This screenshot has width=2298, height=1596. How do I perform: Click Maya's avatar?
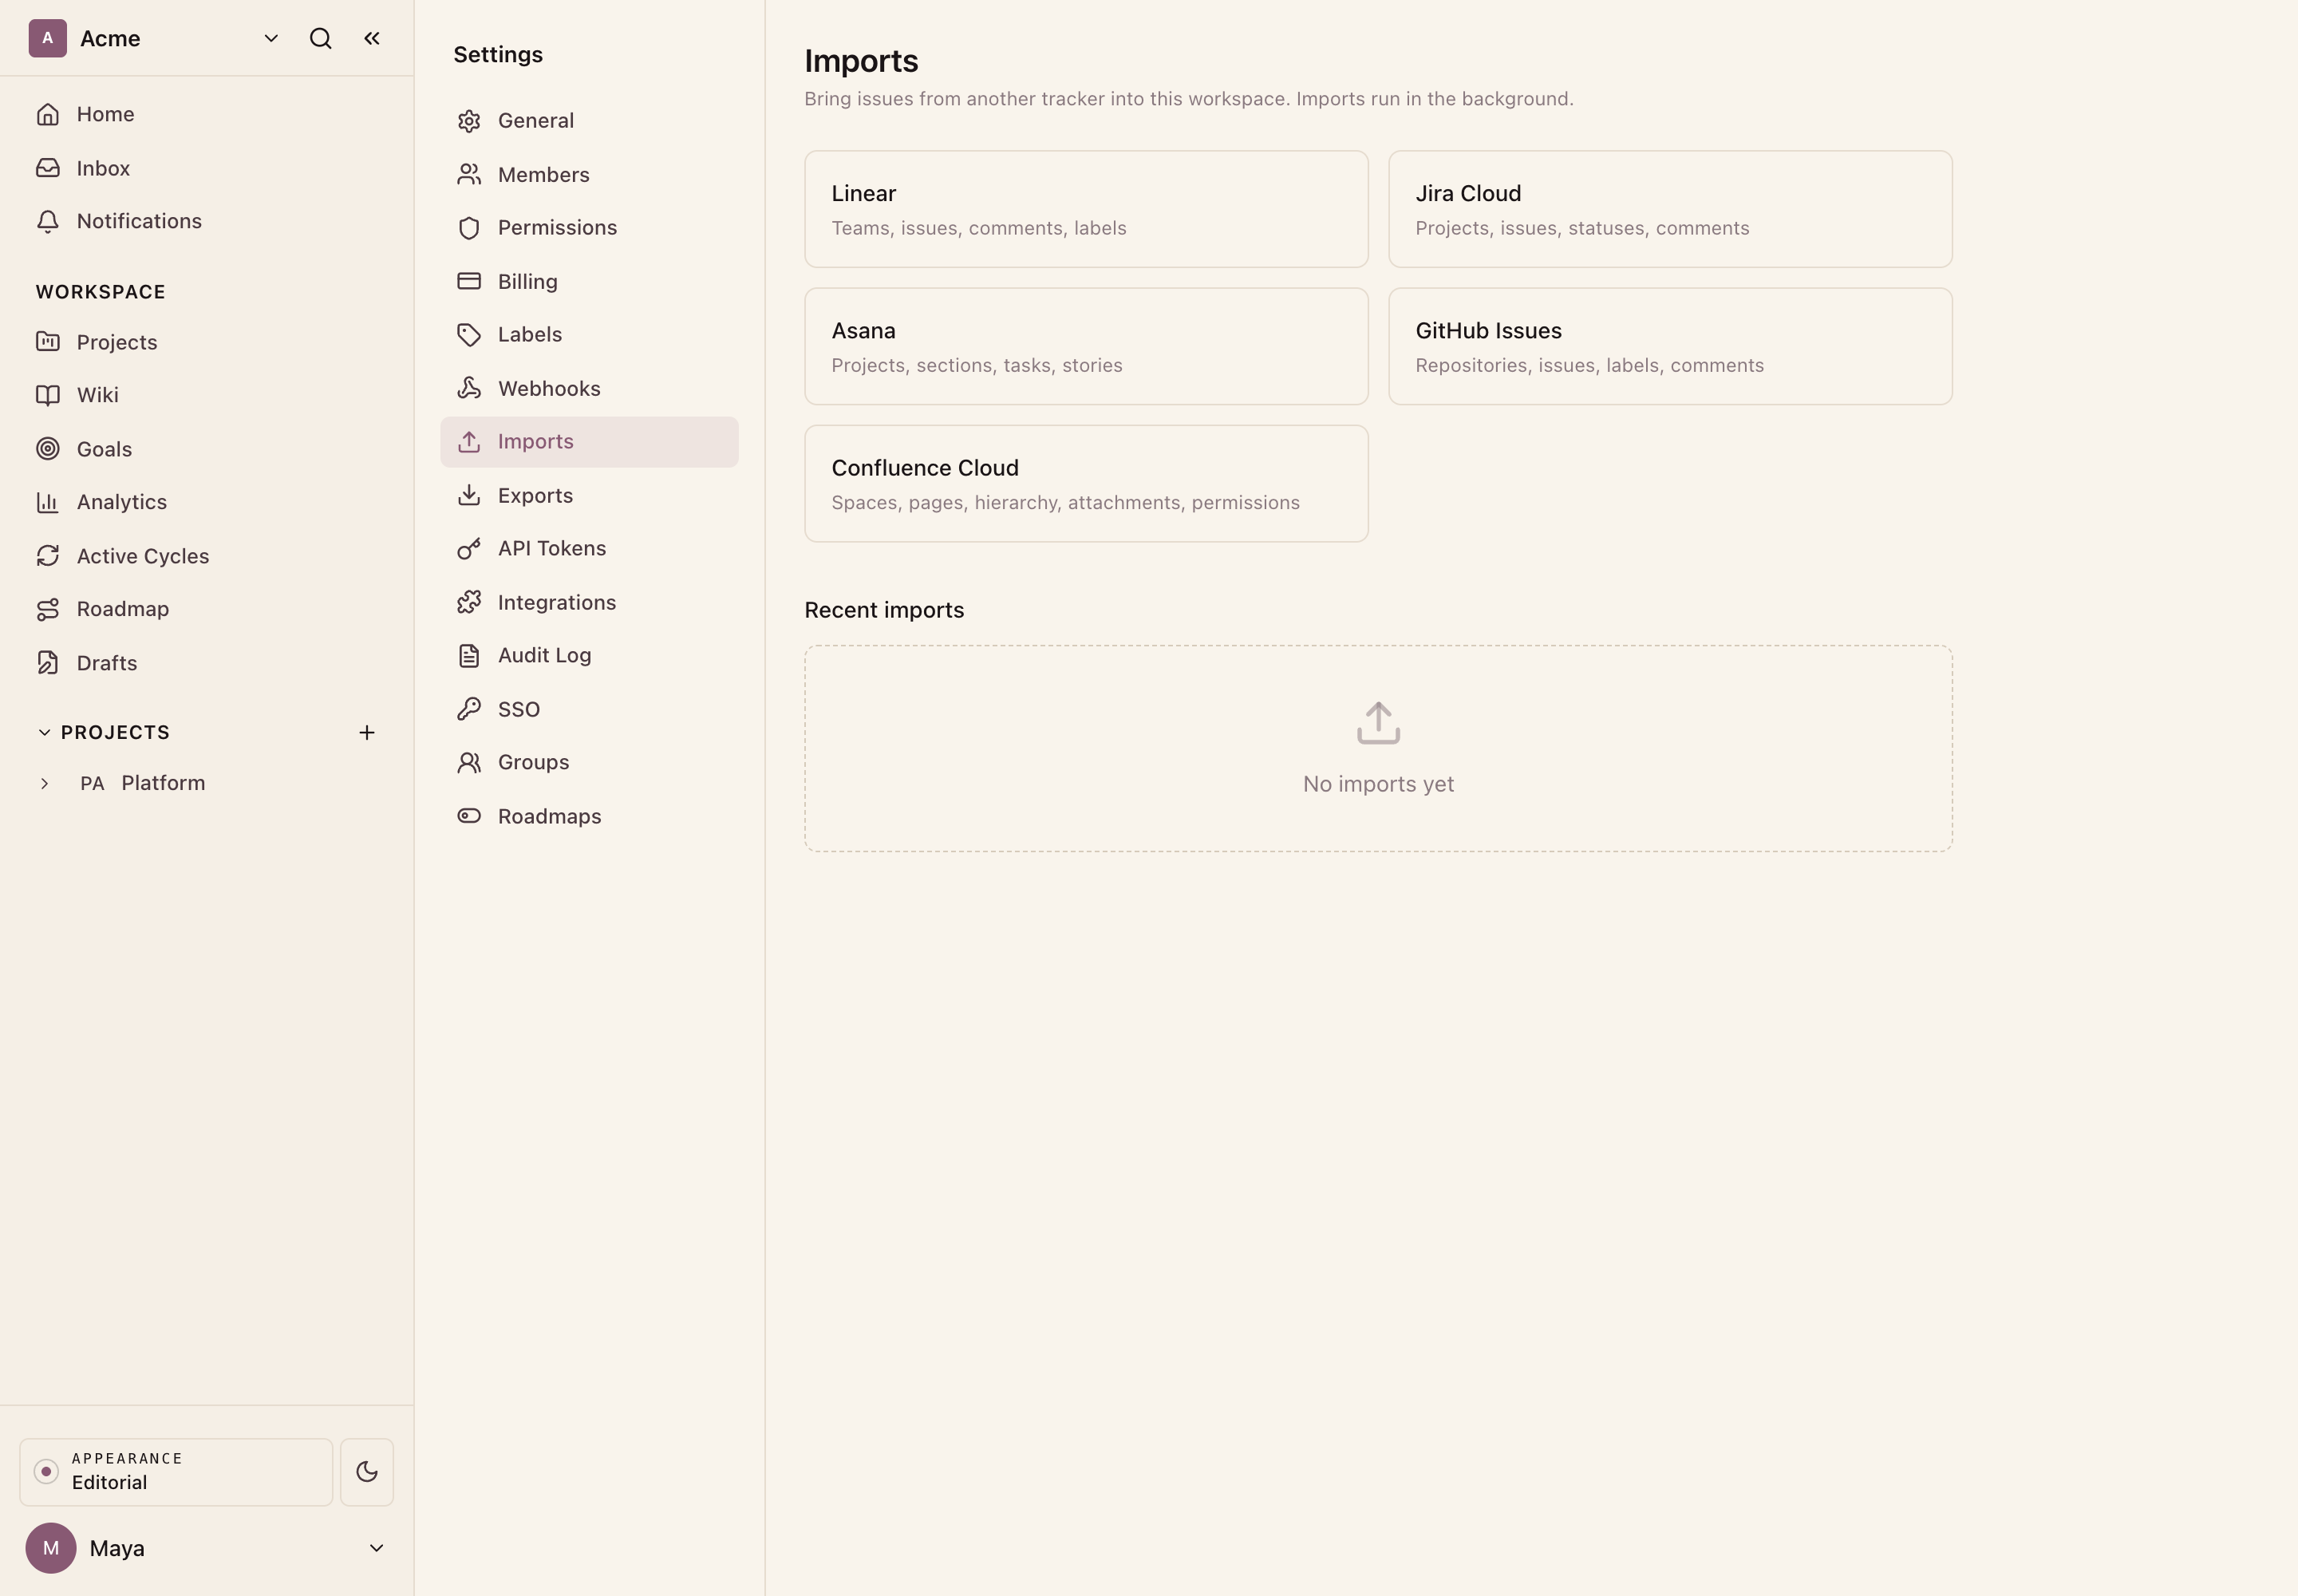coord(51,1548)
